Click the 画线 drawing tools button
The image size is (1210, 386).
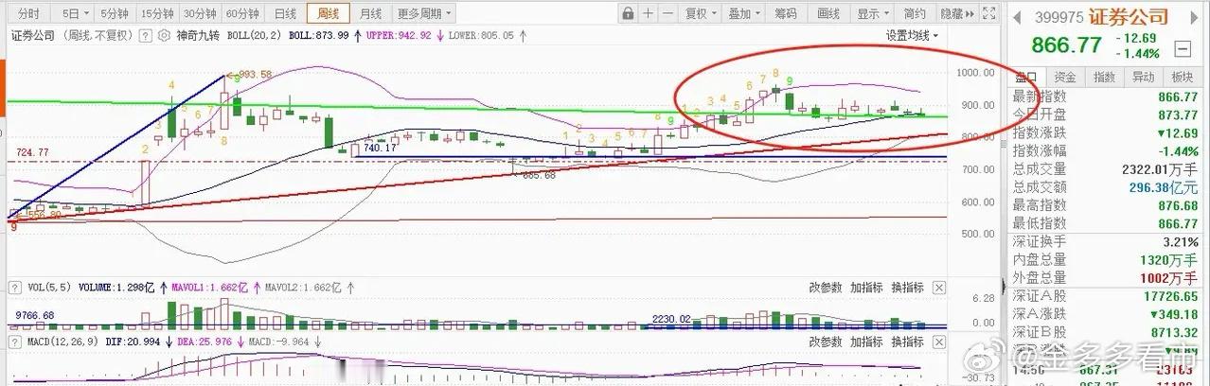[828, 13]
